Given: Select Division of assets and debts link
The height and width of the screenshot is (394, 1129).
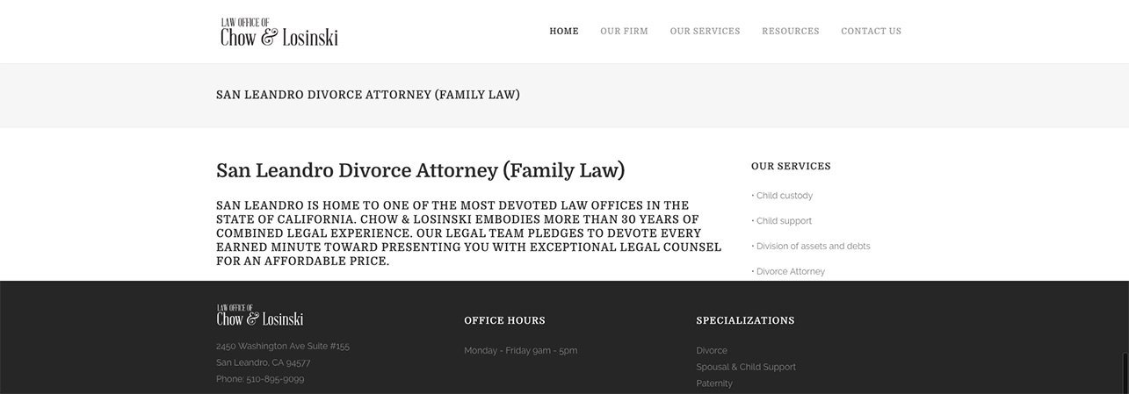Looking at the screenshot, I should pos(813,247).
